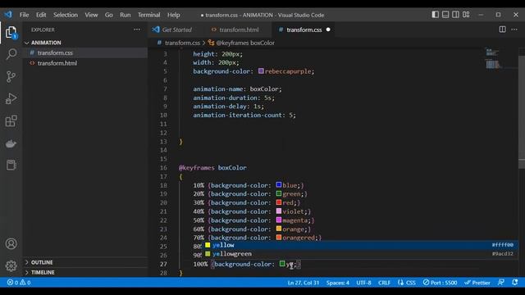The width and height of the screenshot is (525, 295).
Task: Open notifications bell in status bar
Action: (x=515, y=283)
